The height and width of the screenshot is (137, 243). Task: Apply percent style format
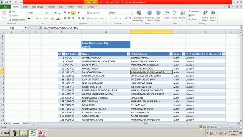point(116,18)
